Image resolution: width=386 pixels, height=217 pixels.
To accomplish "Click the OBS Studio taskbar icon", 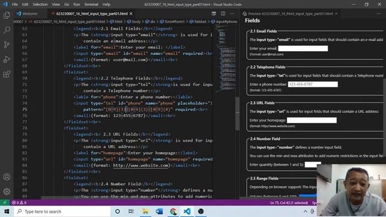I will (x=201, y=212).
